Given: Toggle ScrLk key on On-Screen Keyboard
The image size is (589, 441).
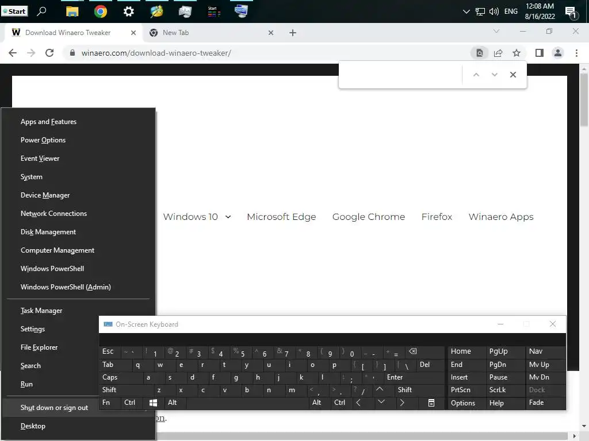Looking at the screenshot, I should pos(505,390).
